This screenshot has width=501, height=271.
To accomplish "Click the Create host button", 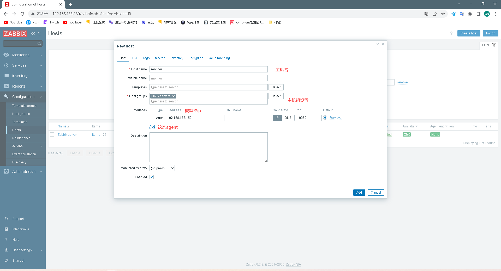I will click(469, 33).
